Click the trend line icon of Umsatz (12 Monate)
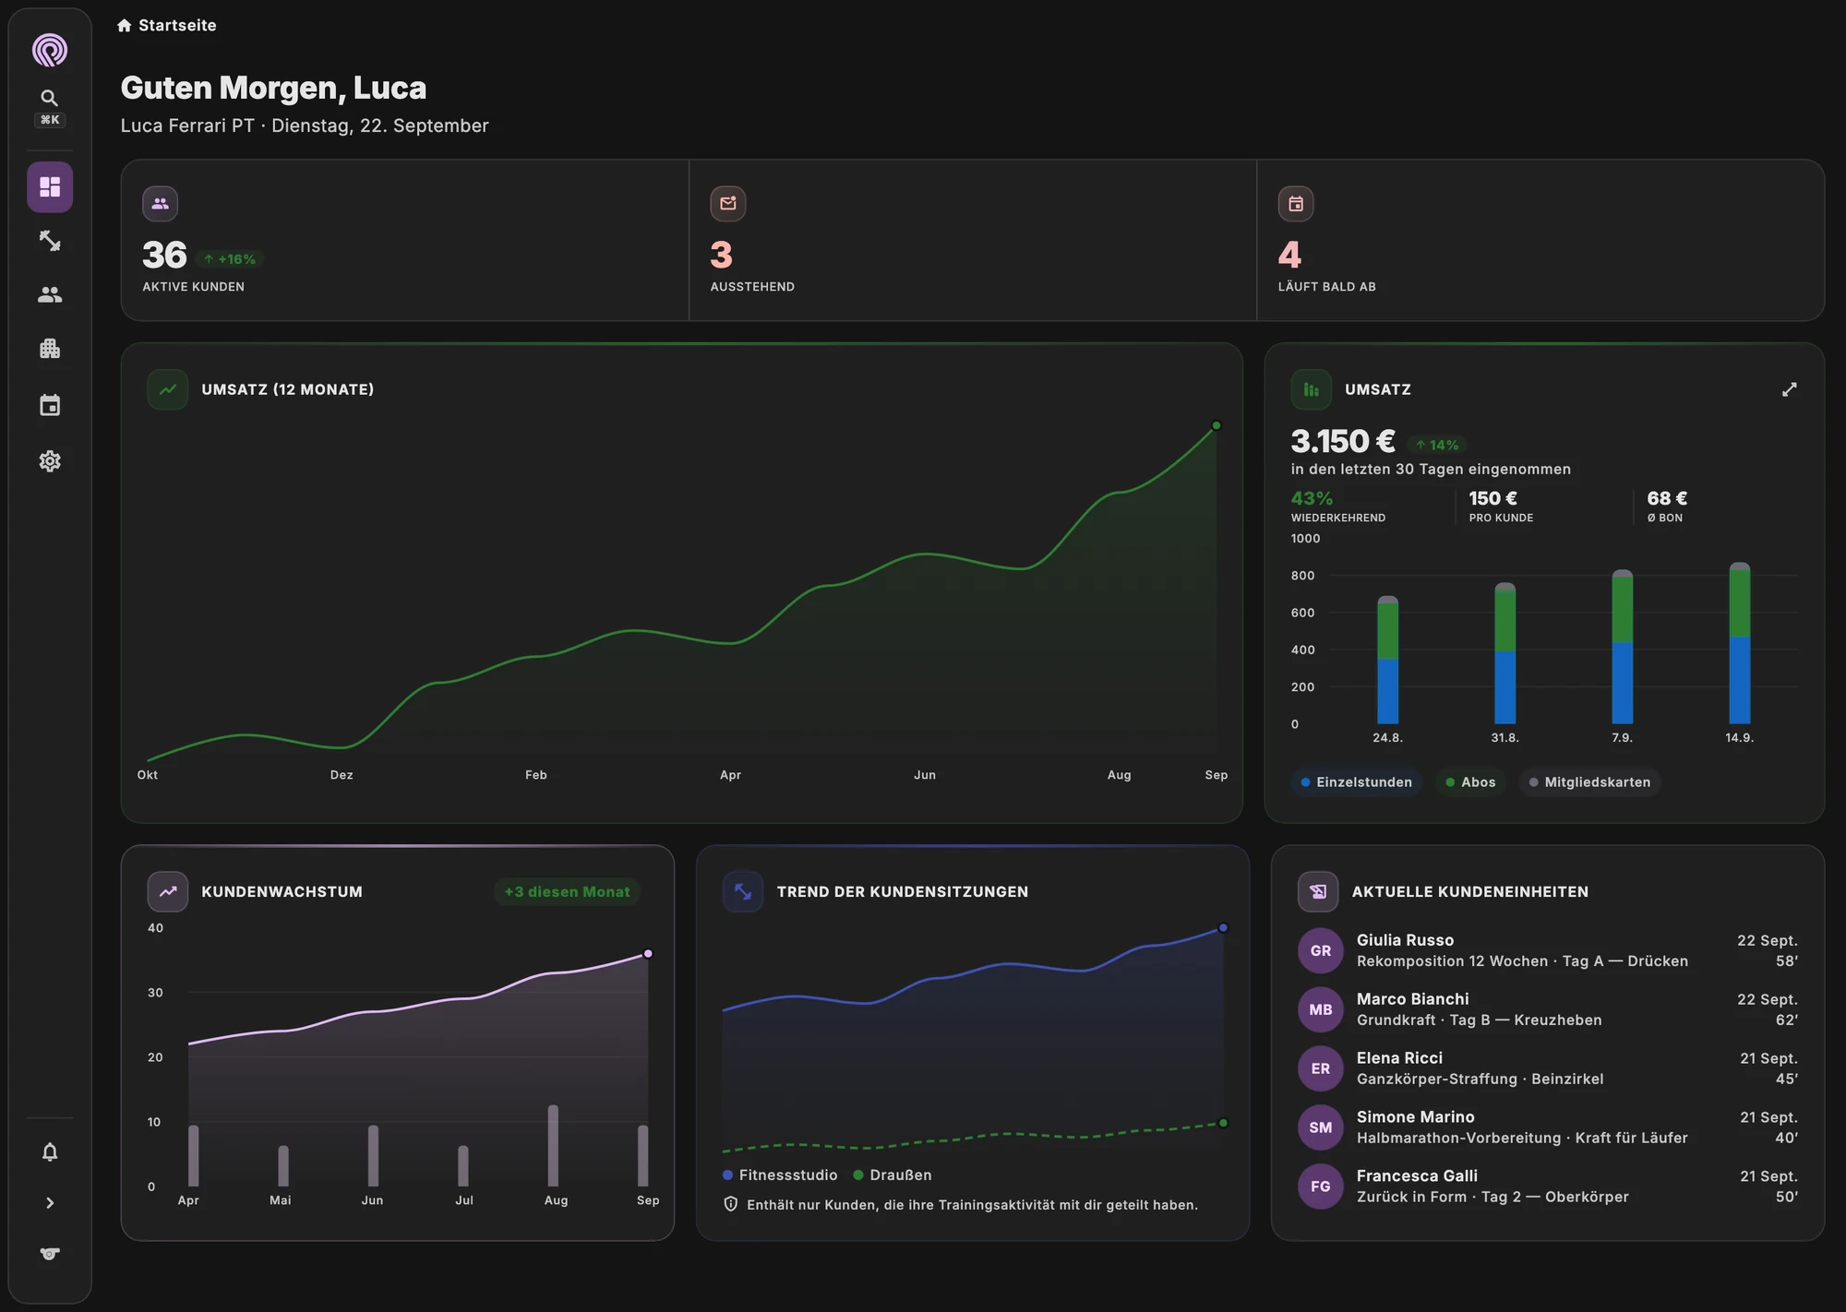Image resolution: width=1846 pixels, height=1312 pixels. tap(168, 389)
